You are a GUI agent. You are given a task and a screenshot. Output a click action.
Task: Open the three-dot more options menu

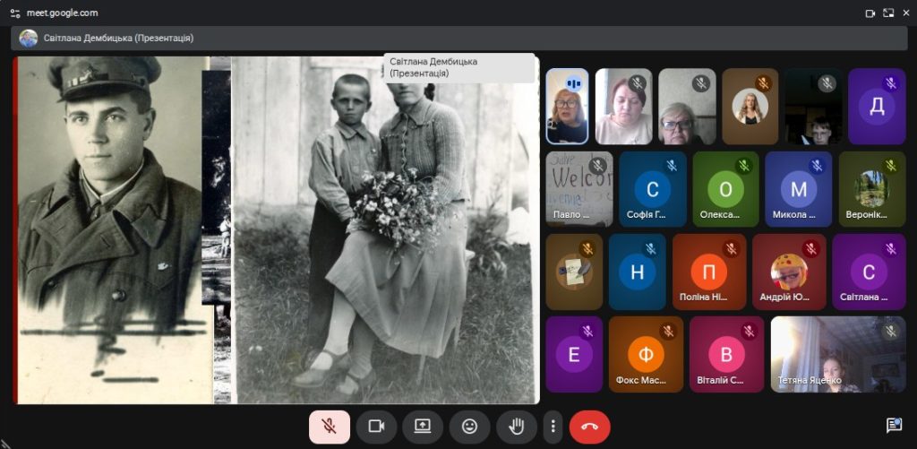coord(553,427)
